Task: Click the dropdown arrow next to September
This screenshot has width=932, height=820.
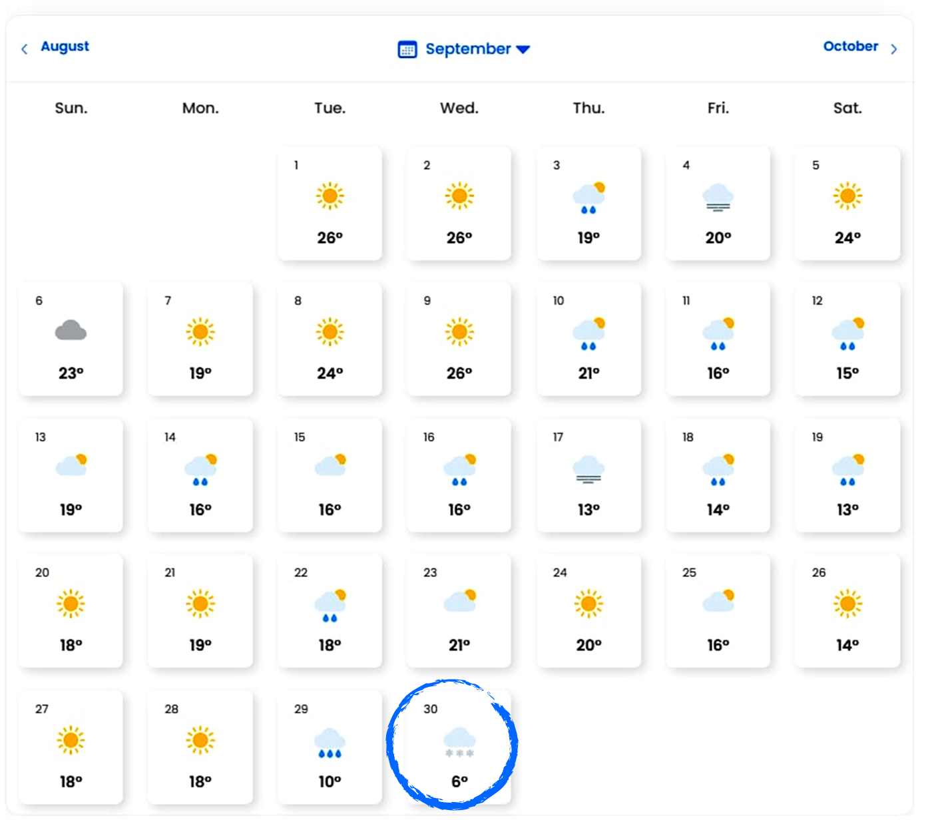Action: click(x=523, y=49)
